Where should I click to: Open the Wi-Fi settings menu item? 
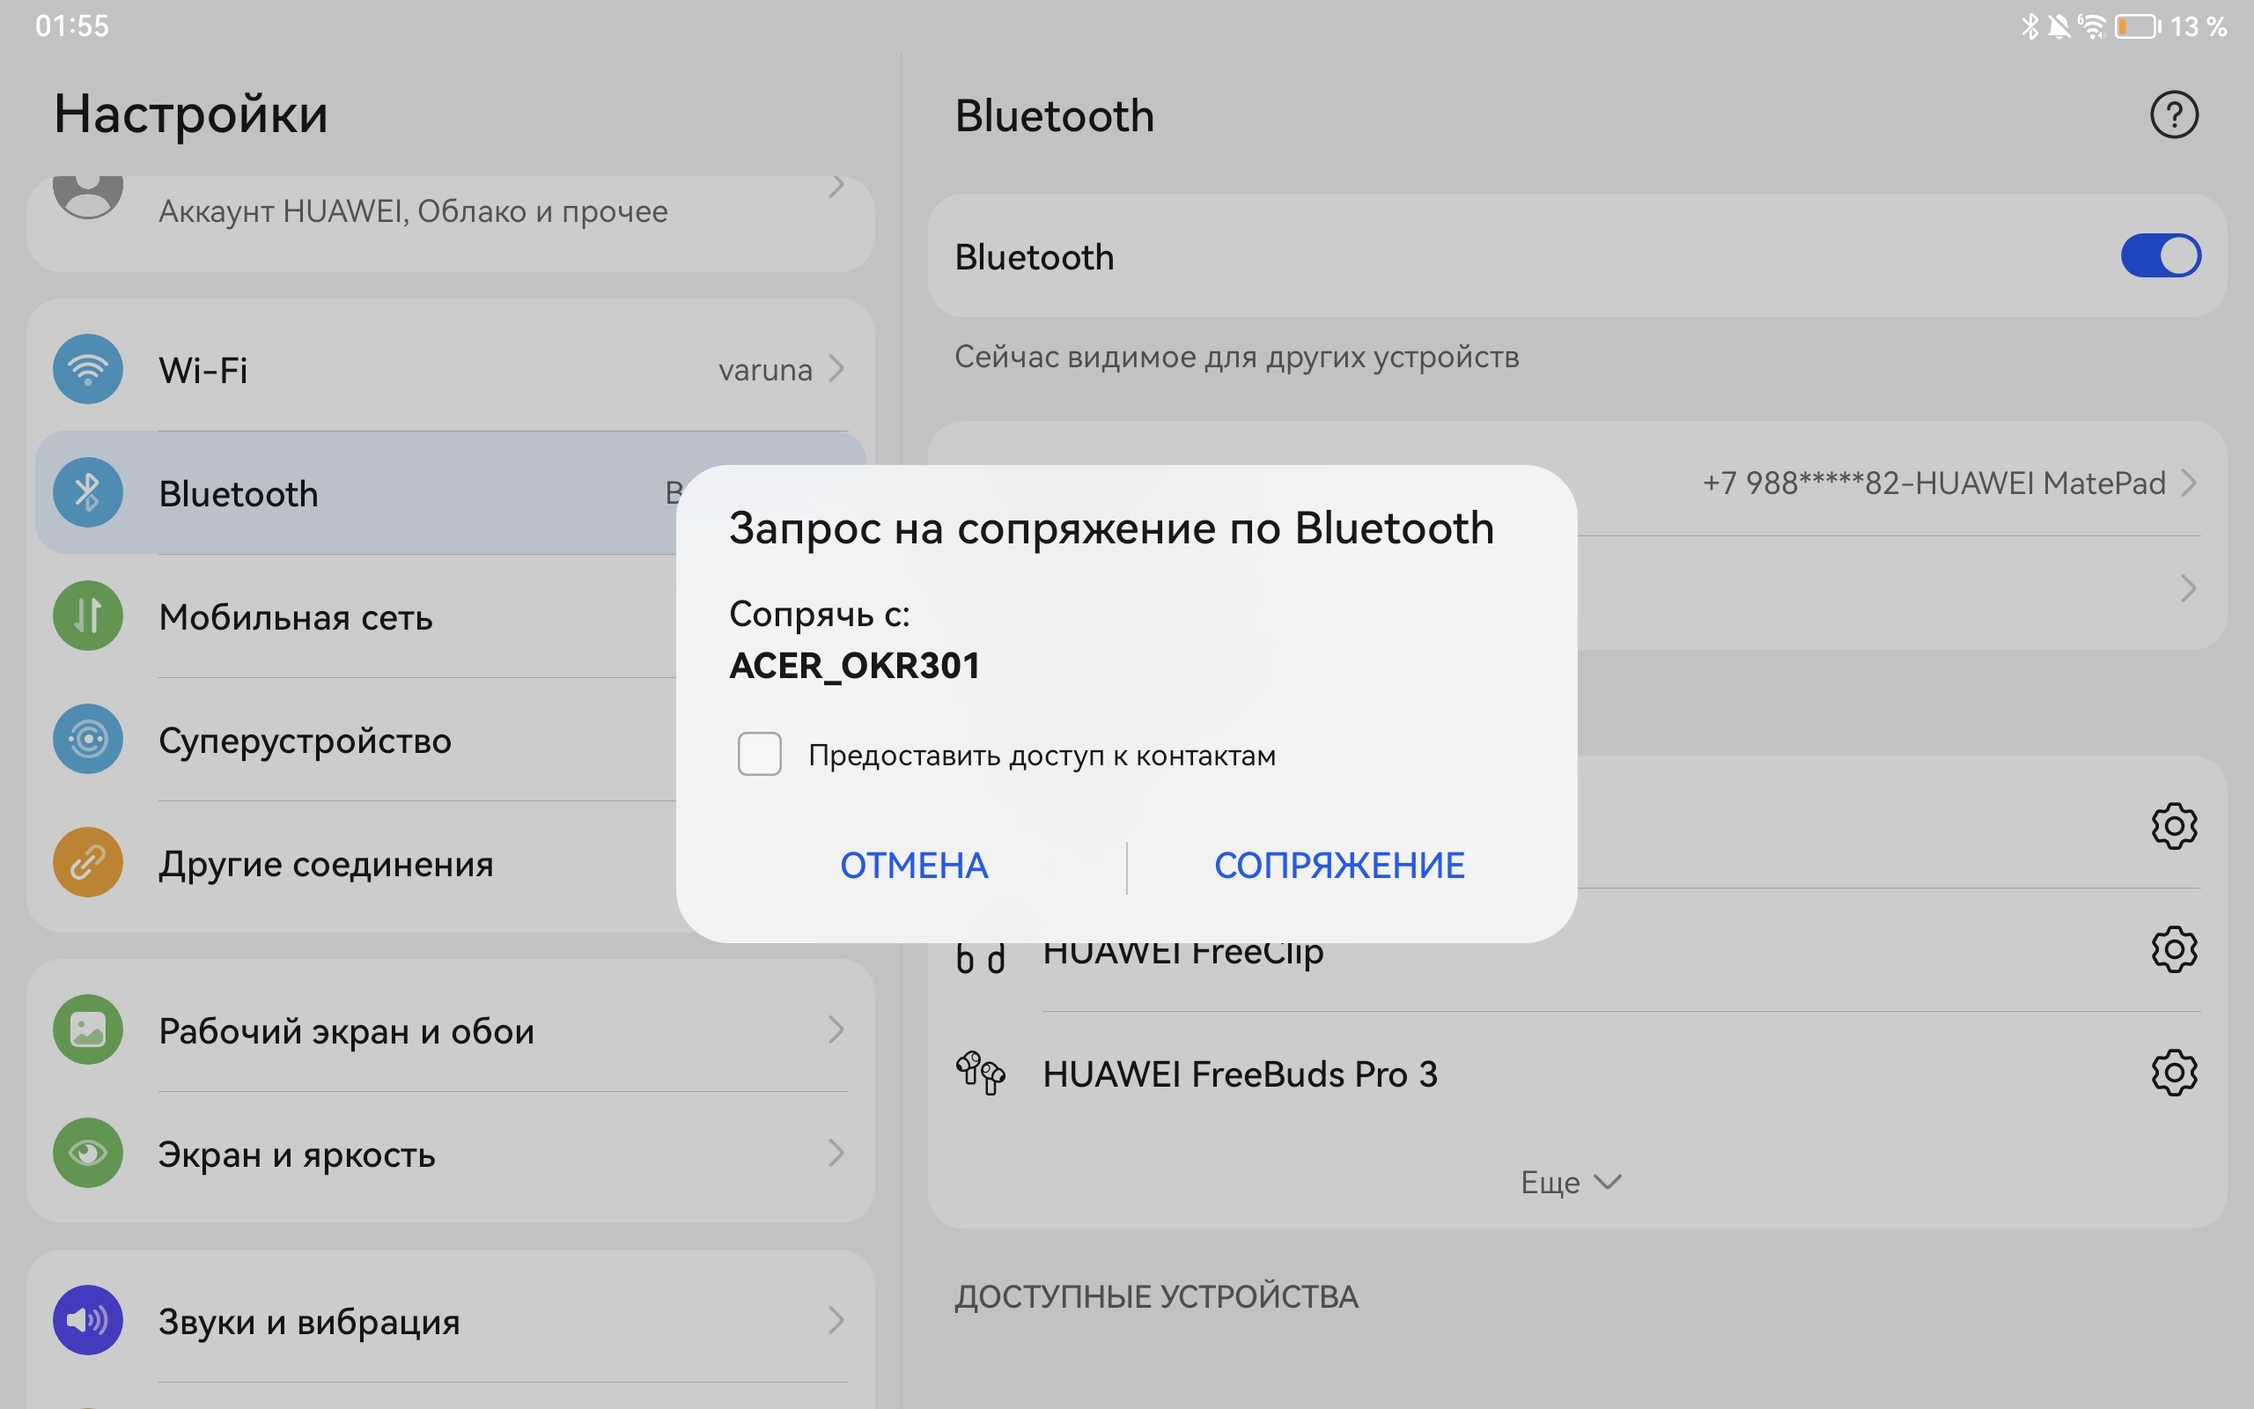tap(451, 369)
